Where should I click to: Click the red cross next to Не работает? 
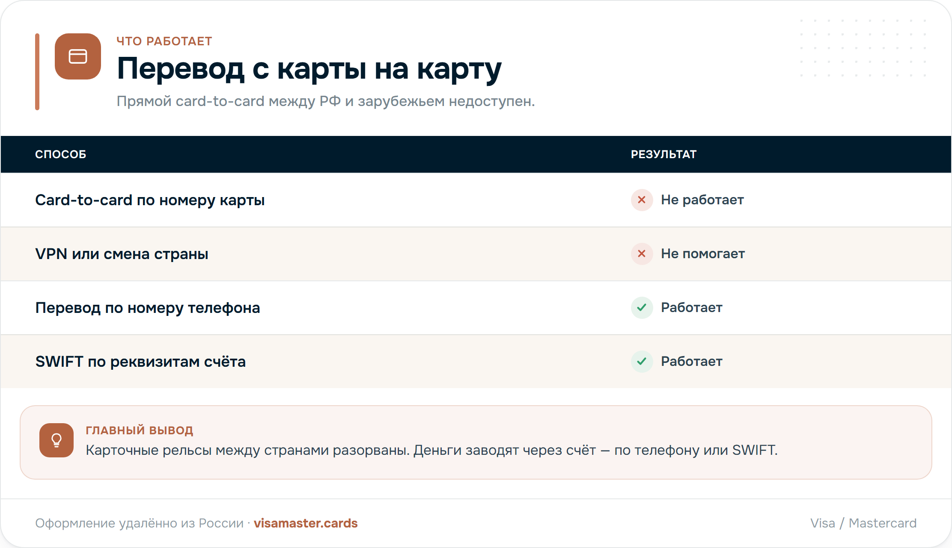pyautogui.click(x=642, y=200)
